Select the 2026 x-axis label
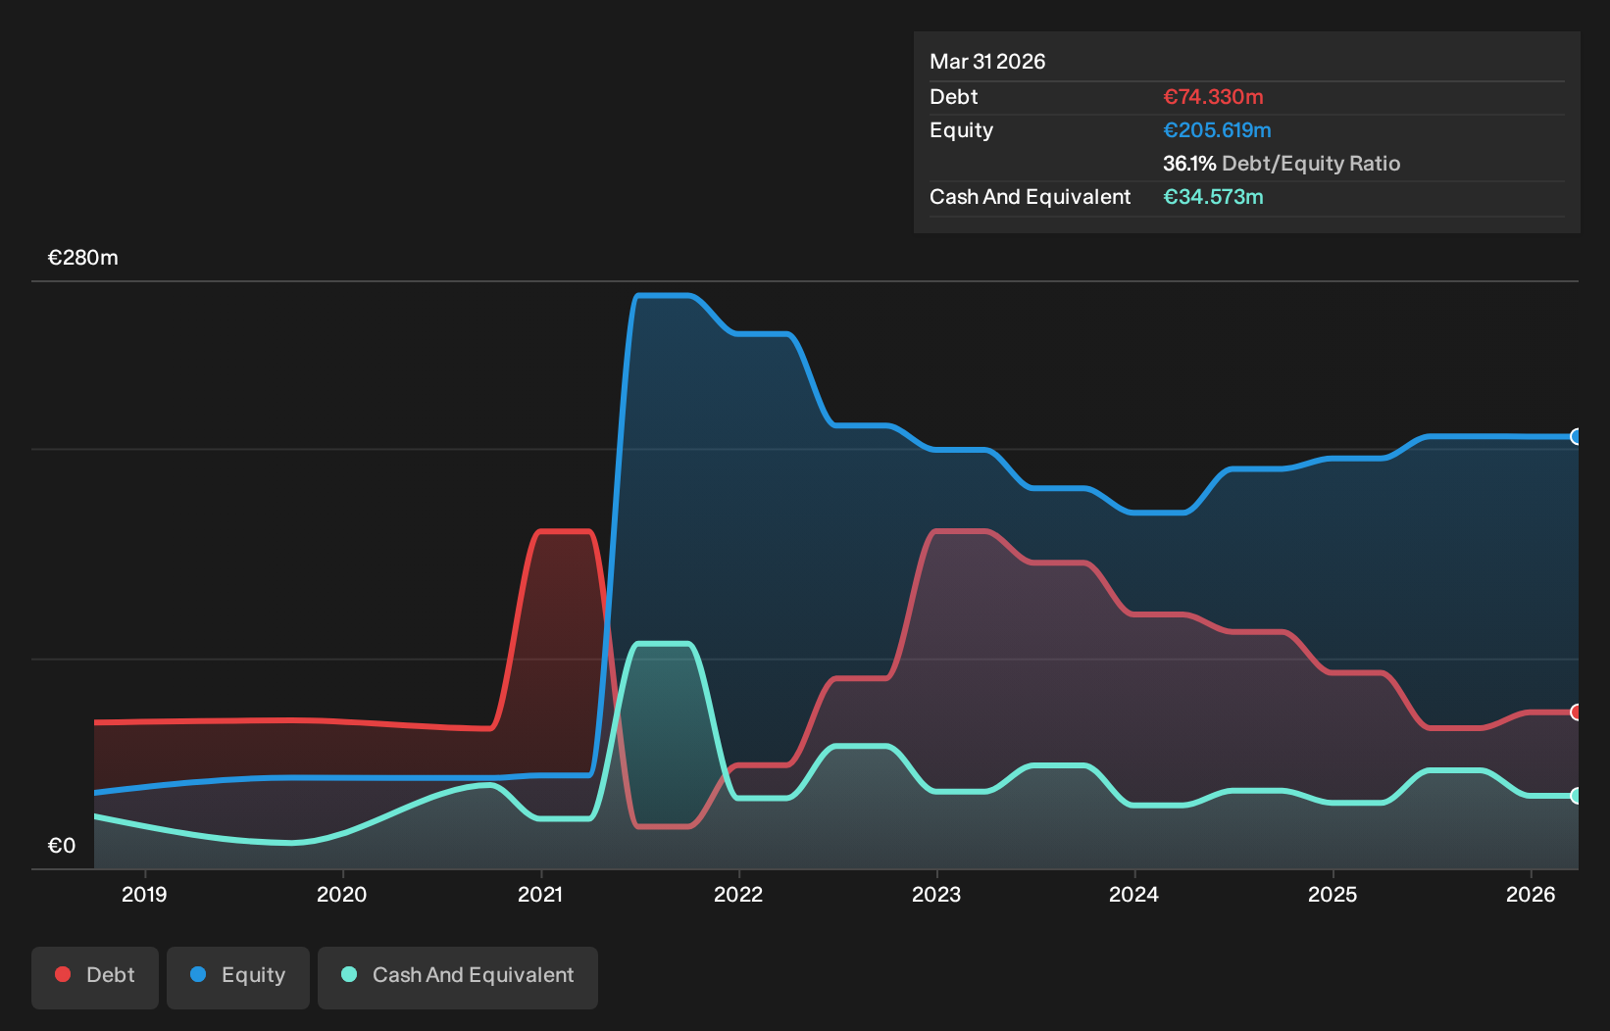This screenshot has width=1610, height=1031. pos(1531,894)
